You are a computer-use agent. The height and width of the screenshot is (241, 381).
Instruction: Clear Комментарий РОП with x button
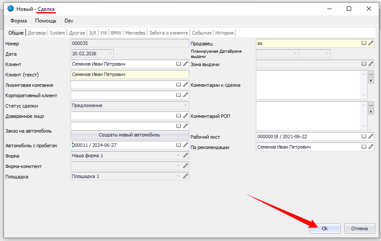(371, 111)
